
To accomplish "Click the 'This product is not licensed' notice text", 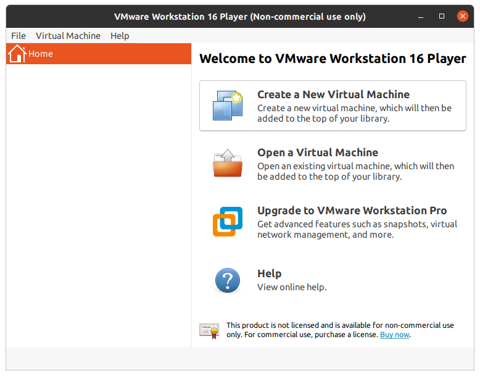I will click(x=340, y=330).
